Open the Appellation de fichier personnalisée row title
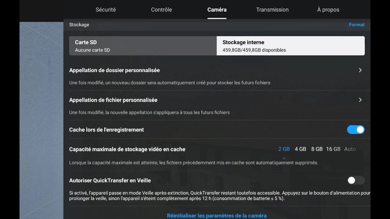The image size is (390, 219). point(113,100)
